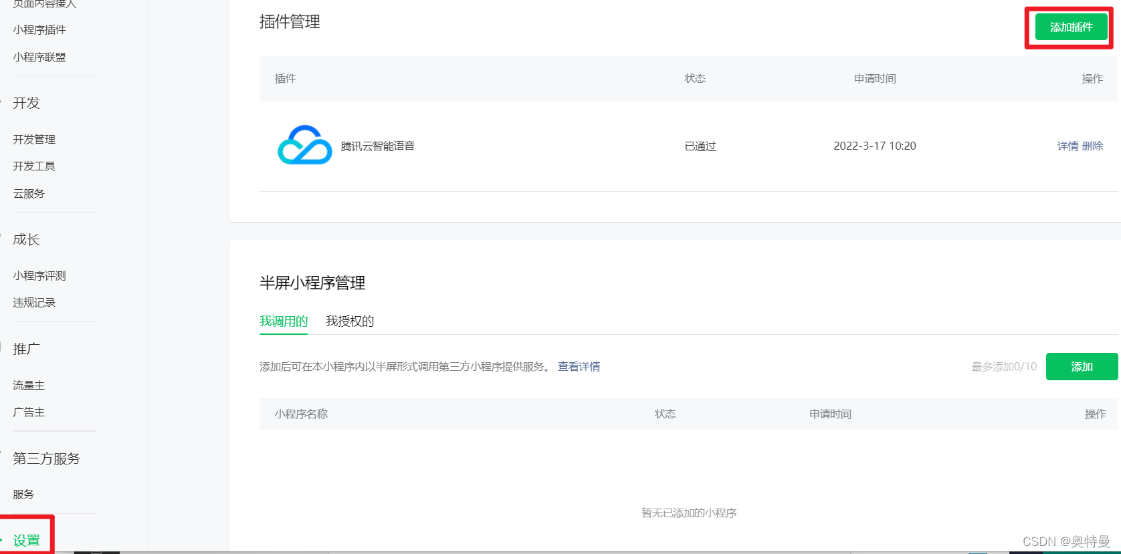Click the 插件 column header
Image resolution: width=1121 pixels, height=554 pixels.
pyautogui.click(x=285, y=78)
